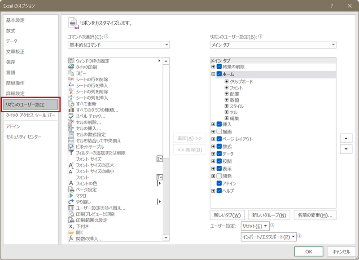The height and width of the screenshot is (260, 359).
Task: Toggle the 挿入 tab checkbox
Action: (x=219, y=124)
